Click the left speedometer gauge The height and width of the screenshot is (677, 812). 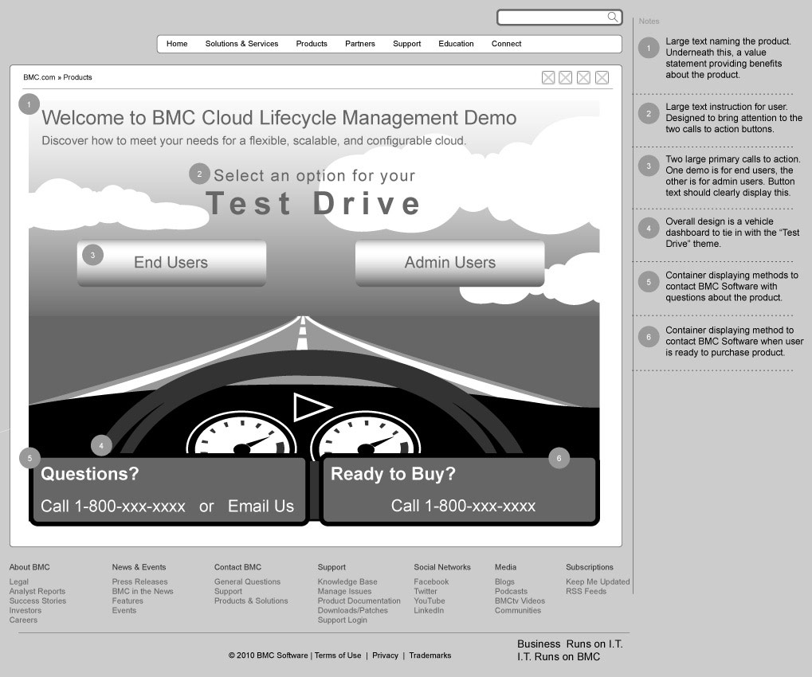(241, 436)
